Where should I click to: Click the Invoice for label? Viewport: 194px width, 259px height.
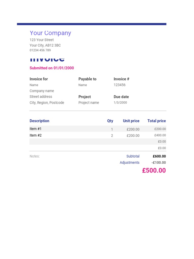point(39,79)
